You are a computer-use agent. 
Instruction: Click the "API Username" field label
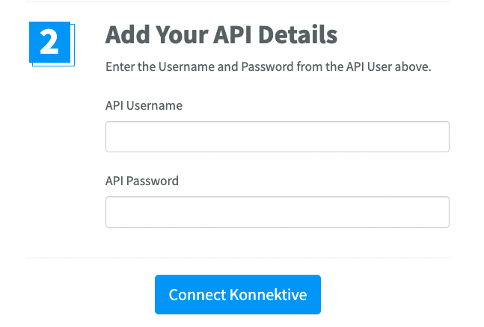click(144, 105)
